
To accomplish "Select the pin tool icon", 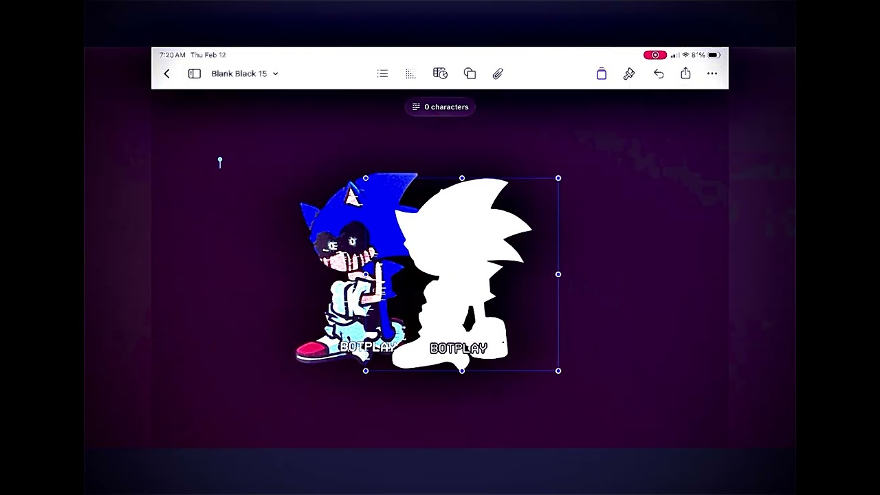I will click(x=629, y=74).
